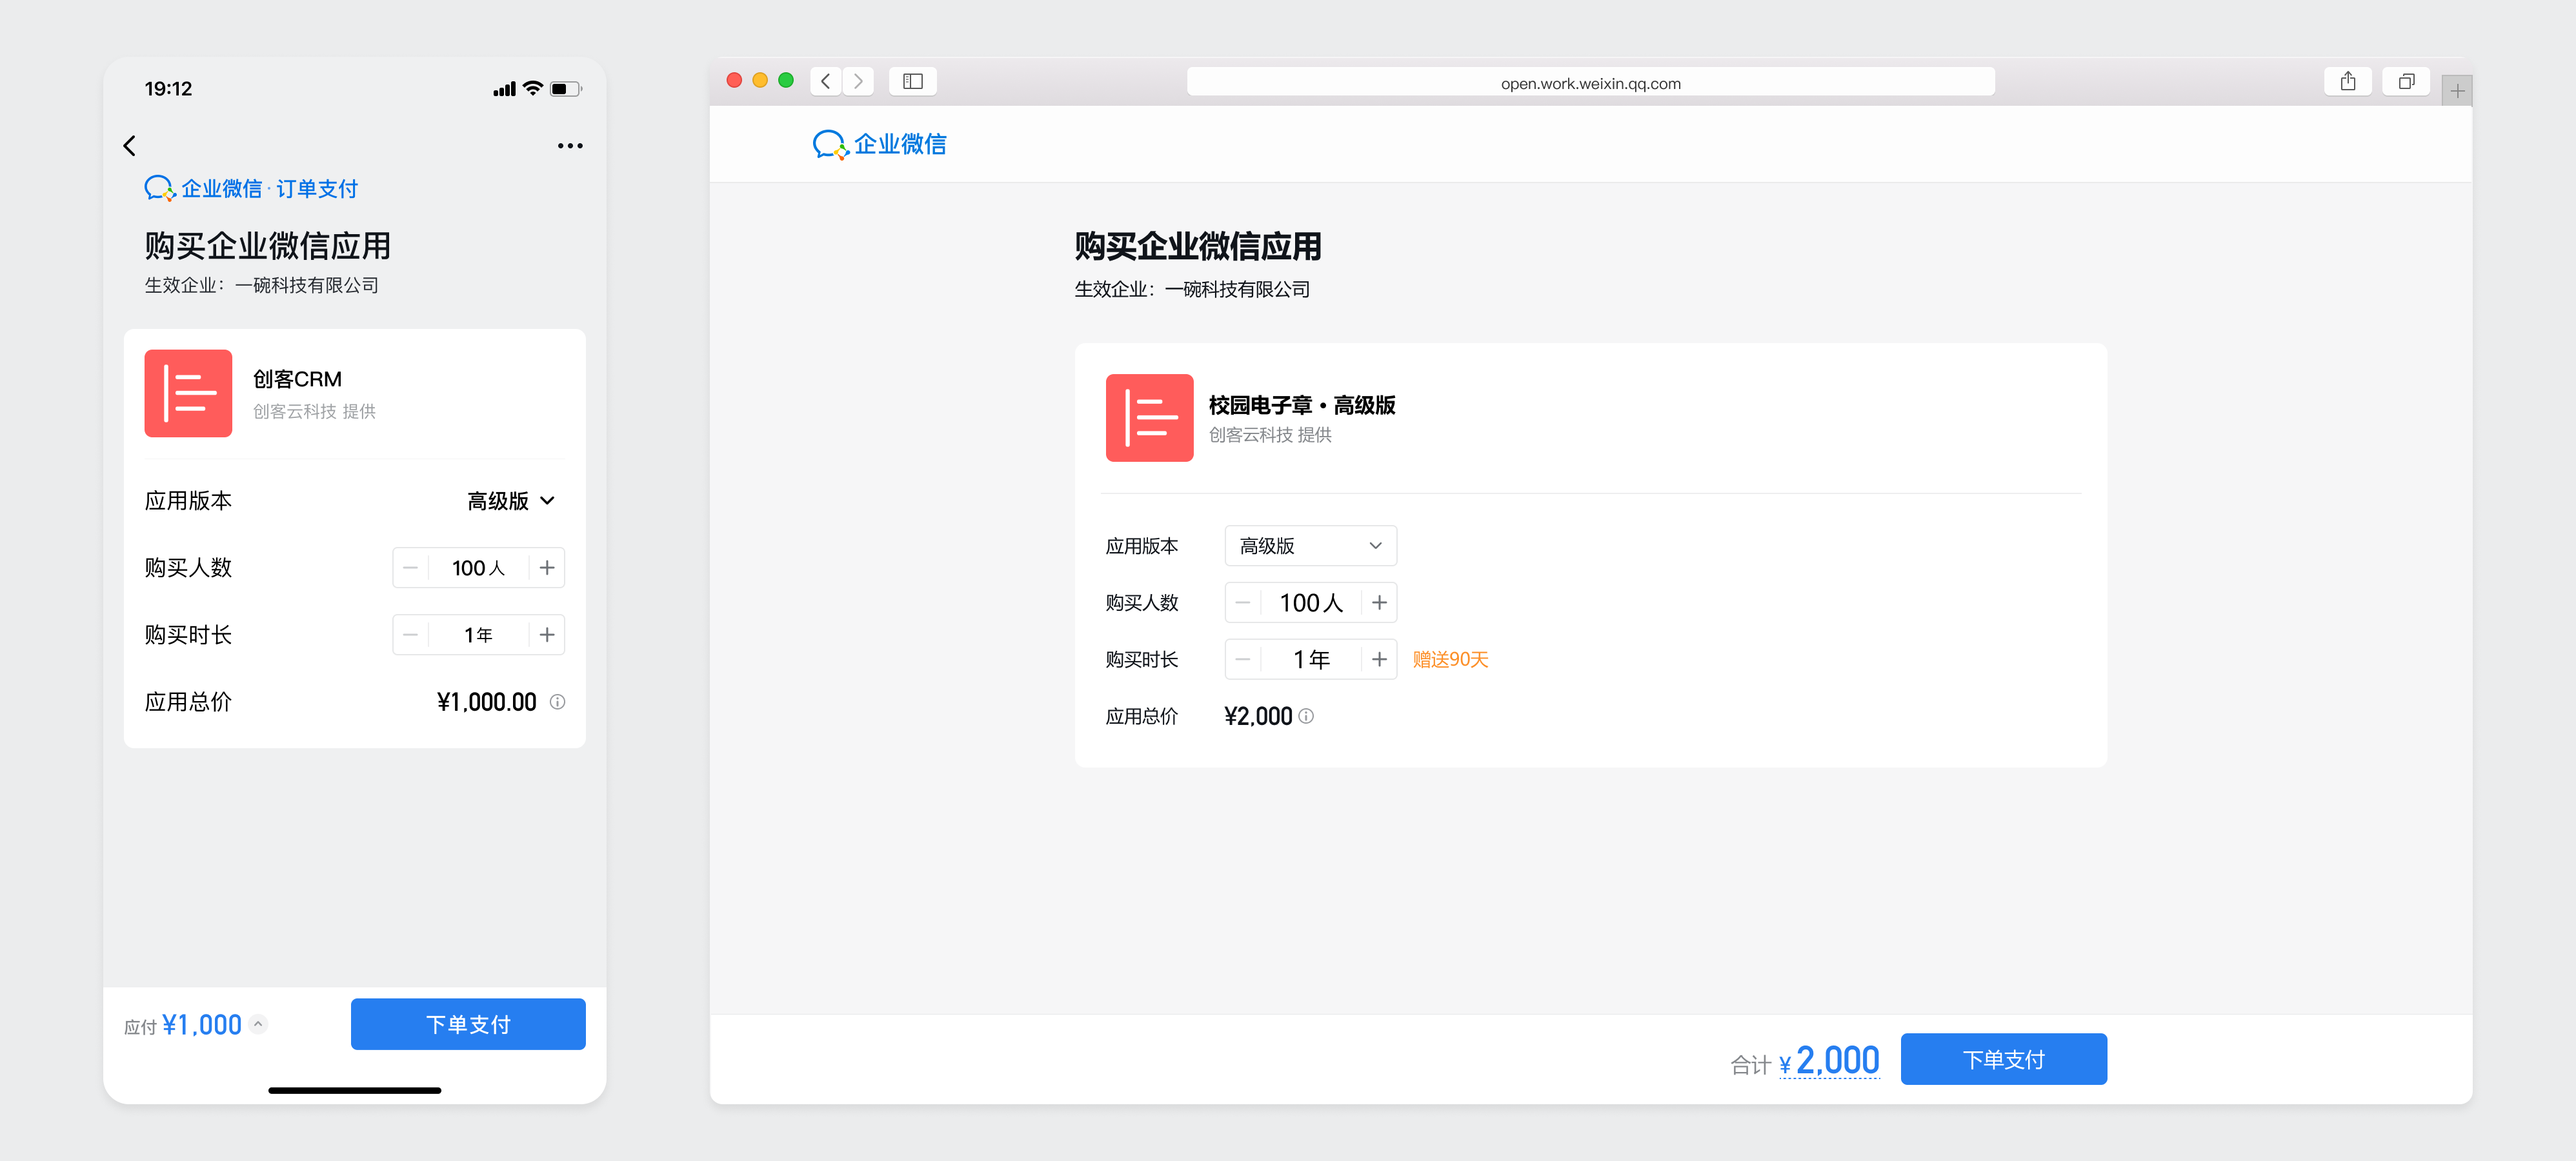Open a new tab with the plus button
This screenshot has height=1161, width=2576.
click(2457, 91)
